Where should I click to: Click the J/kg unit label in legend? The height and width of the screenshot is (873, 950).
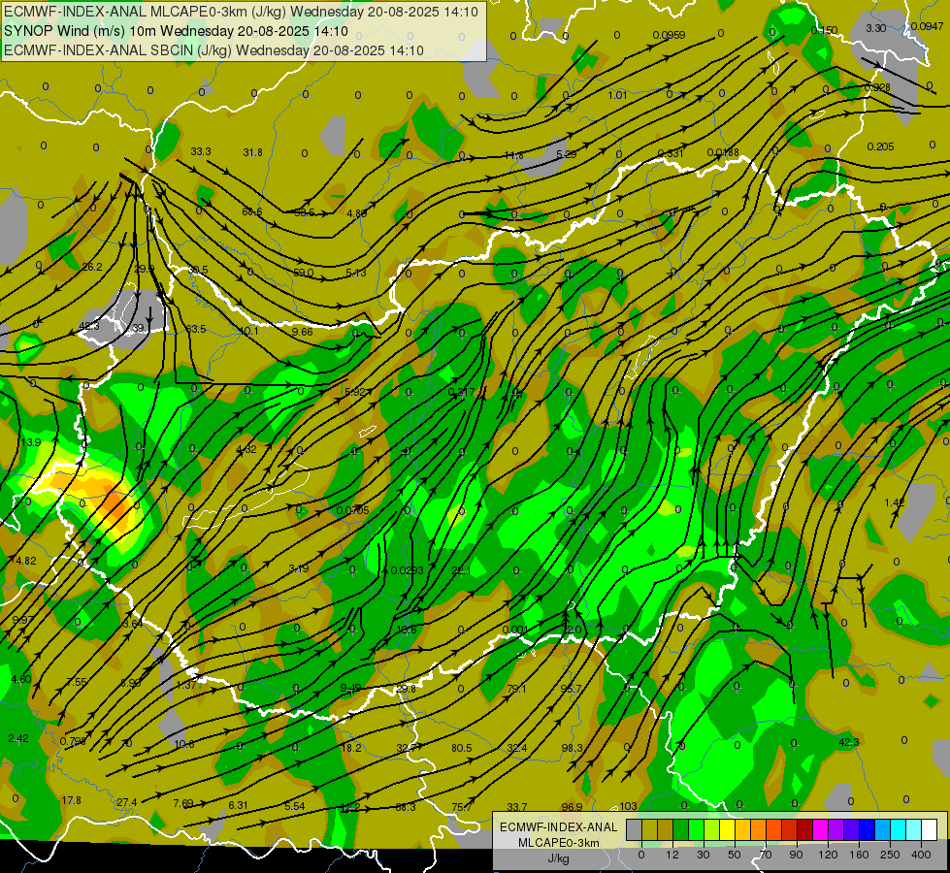click(x=558, y=858)
